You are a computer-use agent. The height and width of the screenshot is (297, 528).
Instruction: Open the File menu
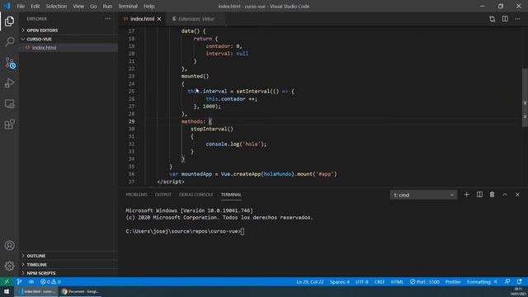pyautogui.click(x=21, y=6)
